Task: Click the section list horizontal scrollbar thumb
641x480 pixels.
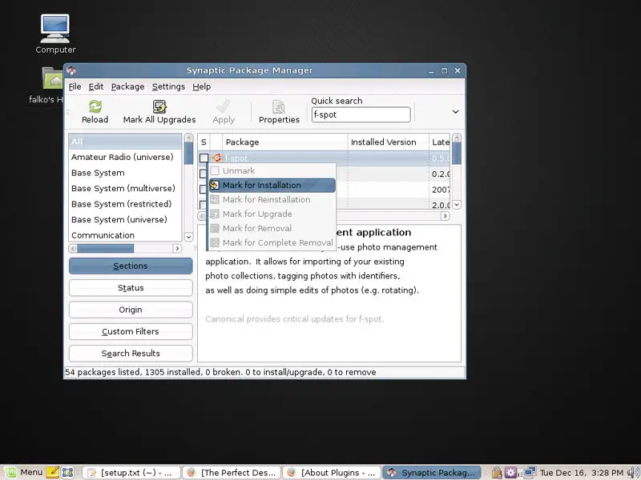Action: (106, 248)
